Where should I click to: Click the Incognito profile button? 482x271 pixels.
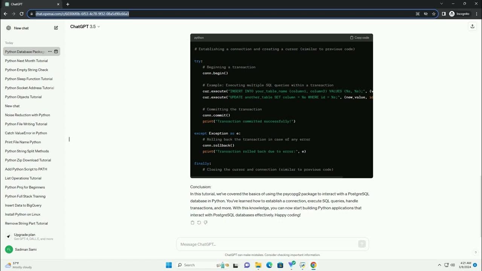(459, 14)
